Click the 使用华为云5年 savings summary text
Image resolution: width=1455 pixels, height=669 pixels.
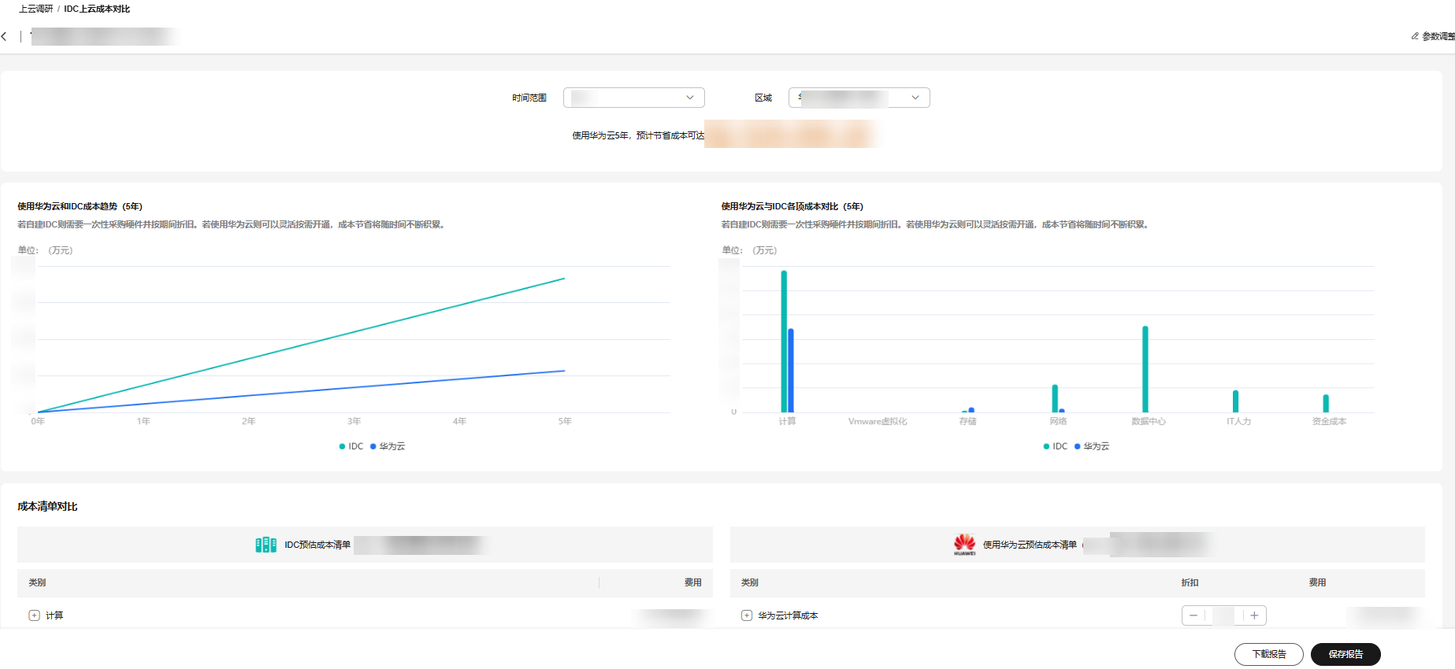click(x=638, y=135)
